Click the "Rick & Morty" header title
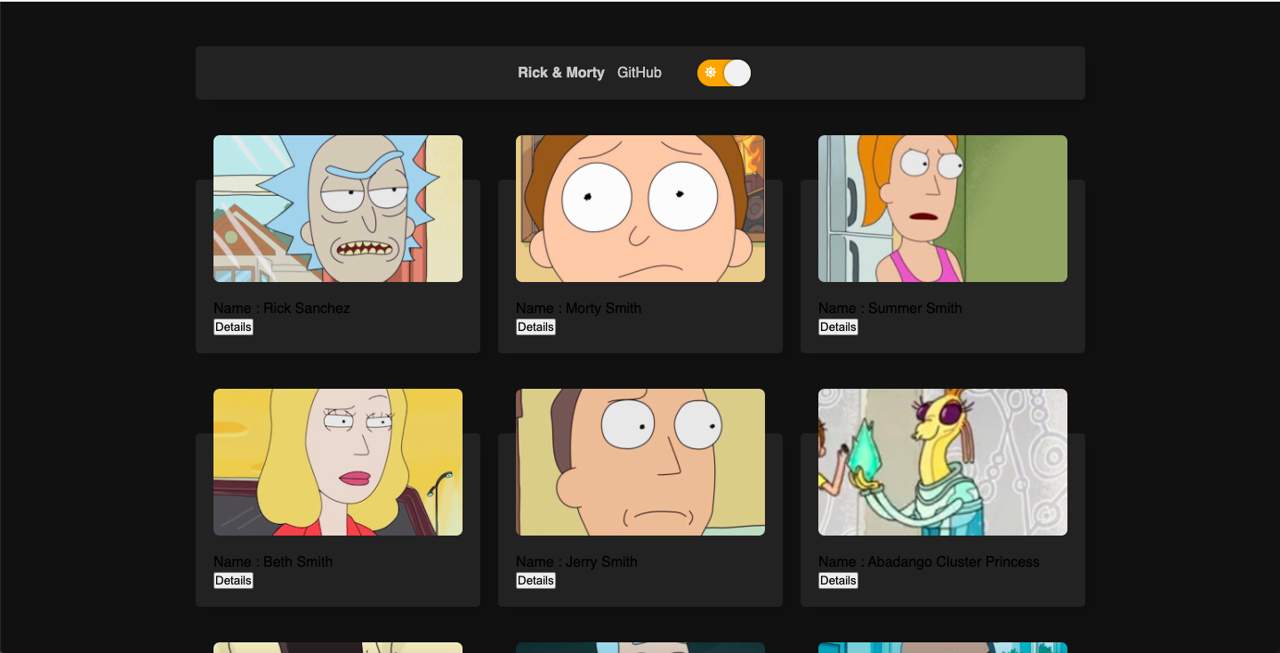 pos(561,72)
